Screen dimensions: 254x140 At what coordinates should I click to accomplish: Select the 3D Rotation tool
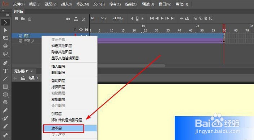pos(5,46)
